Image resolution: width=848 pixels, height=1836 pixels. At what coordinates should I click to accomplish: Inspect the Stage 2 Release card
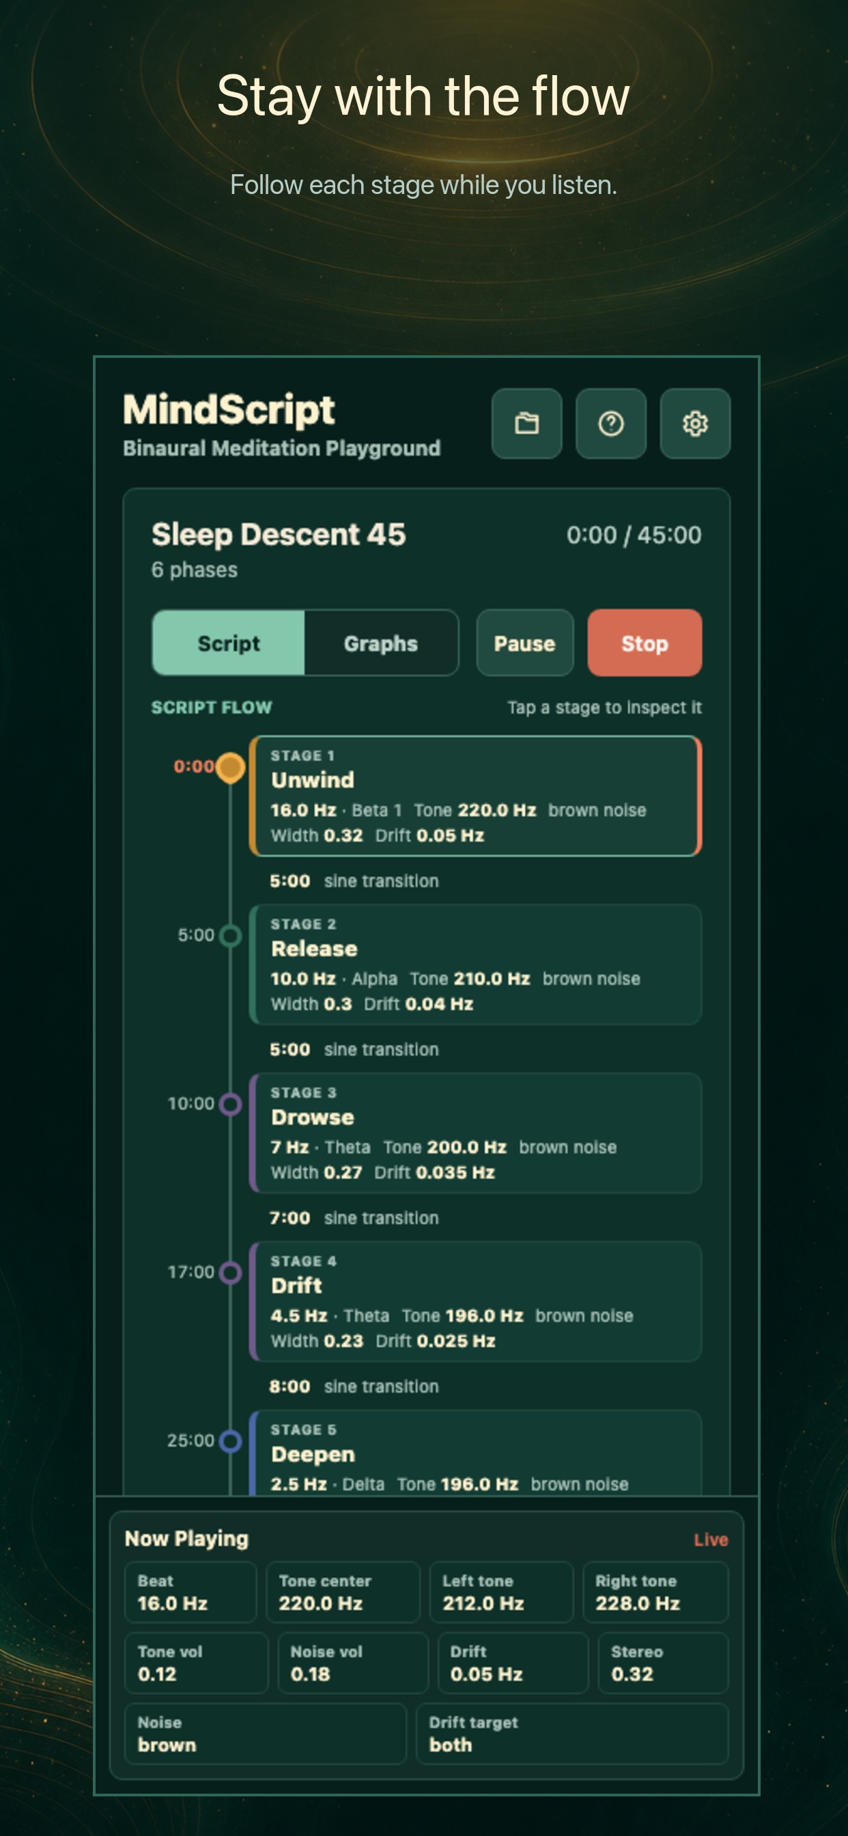475,964
